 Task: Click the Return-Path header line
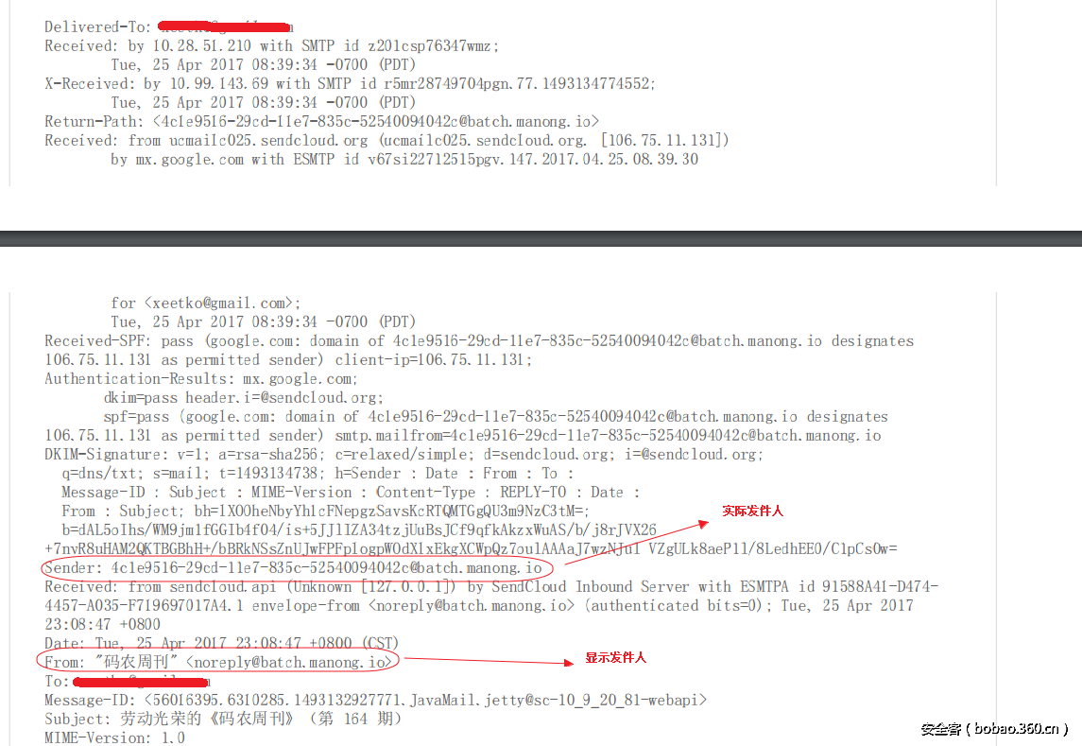click(321, 122)
